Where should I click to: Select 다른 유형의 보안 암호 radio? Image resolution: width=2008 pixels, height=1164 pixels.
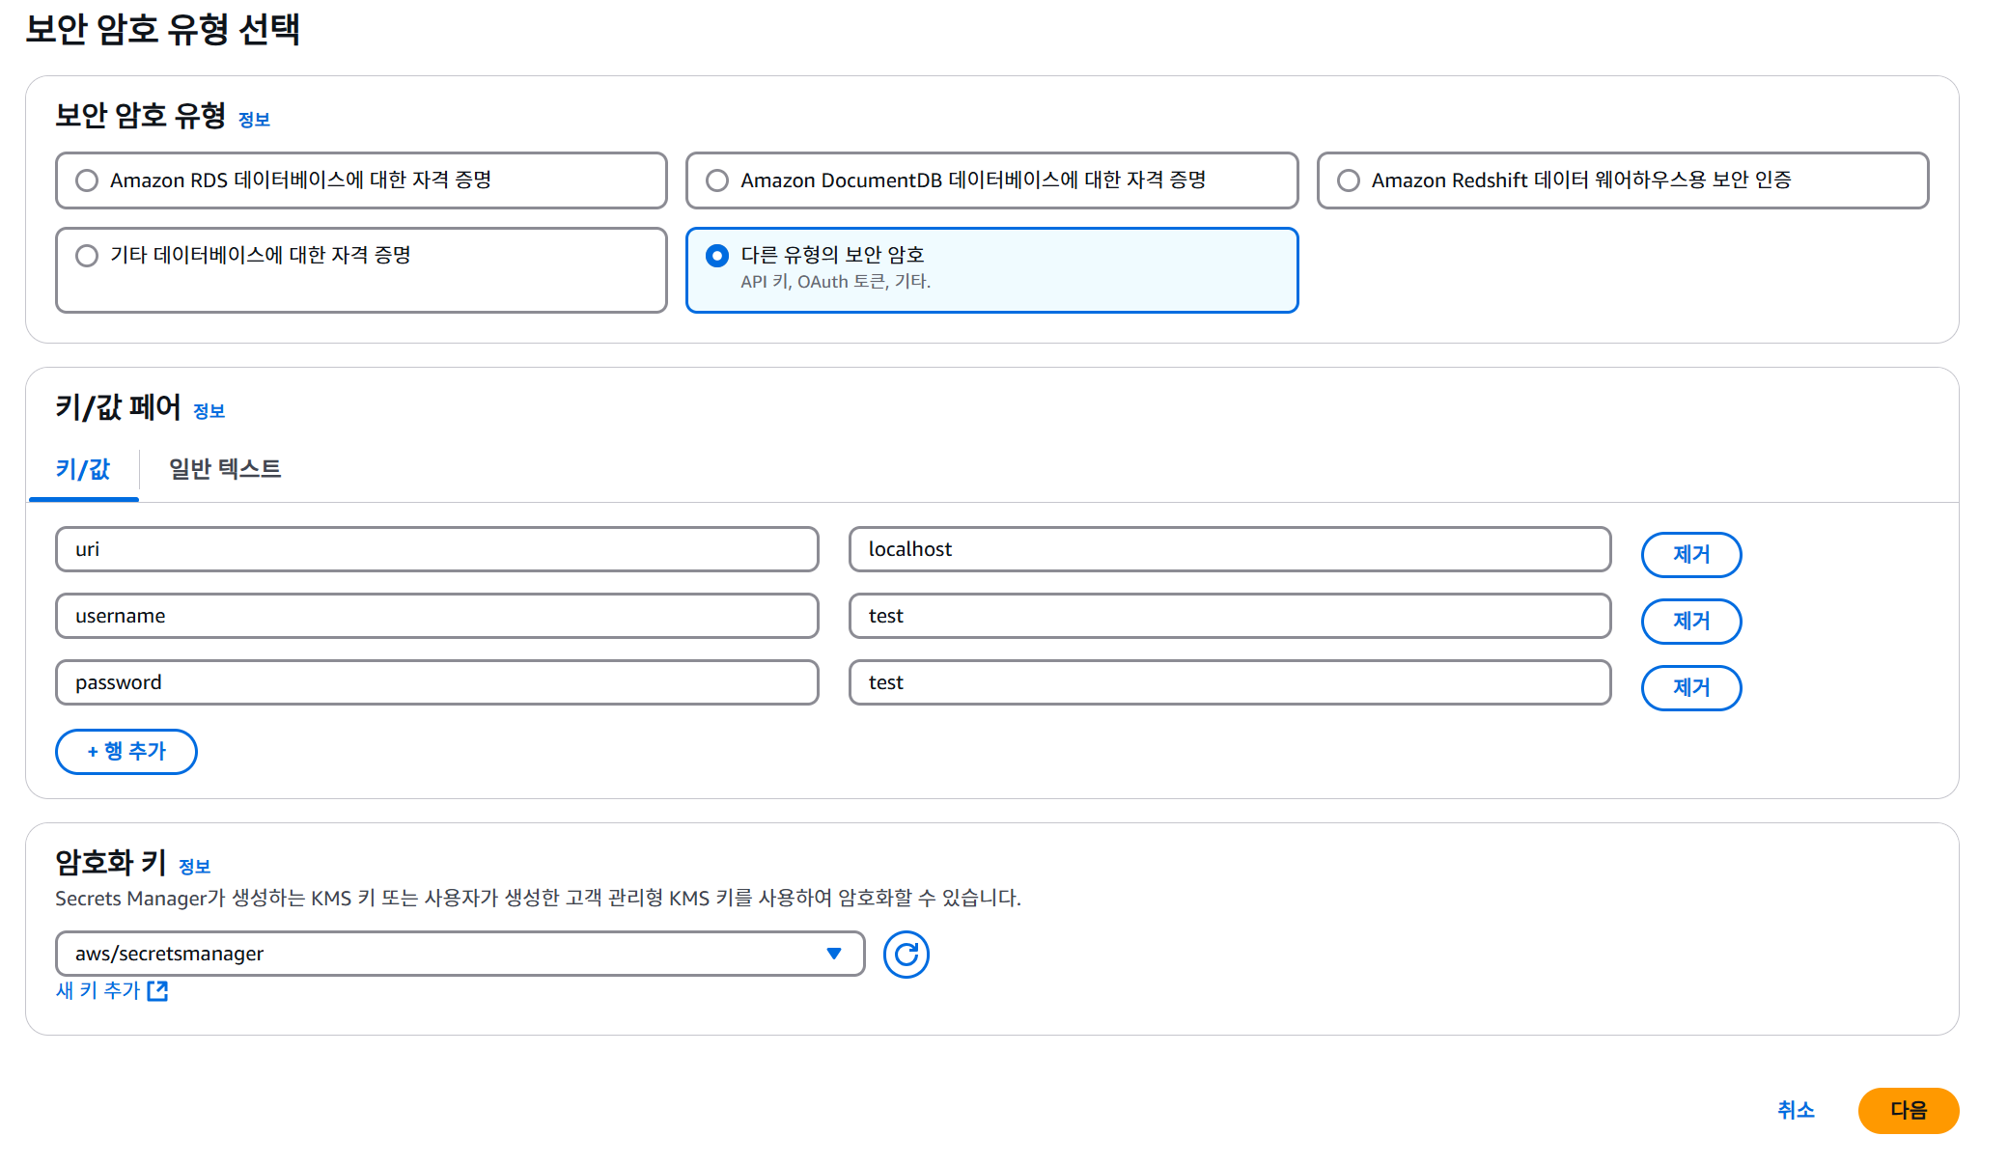[717, 256]
